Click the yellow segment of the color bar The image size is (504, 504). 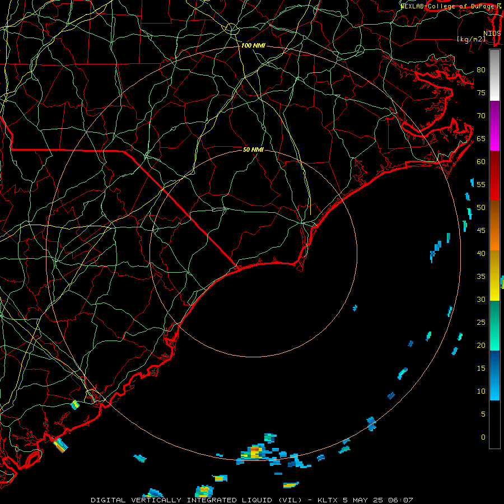pos(494,276)
